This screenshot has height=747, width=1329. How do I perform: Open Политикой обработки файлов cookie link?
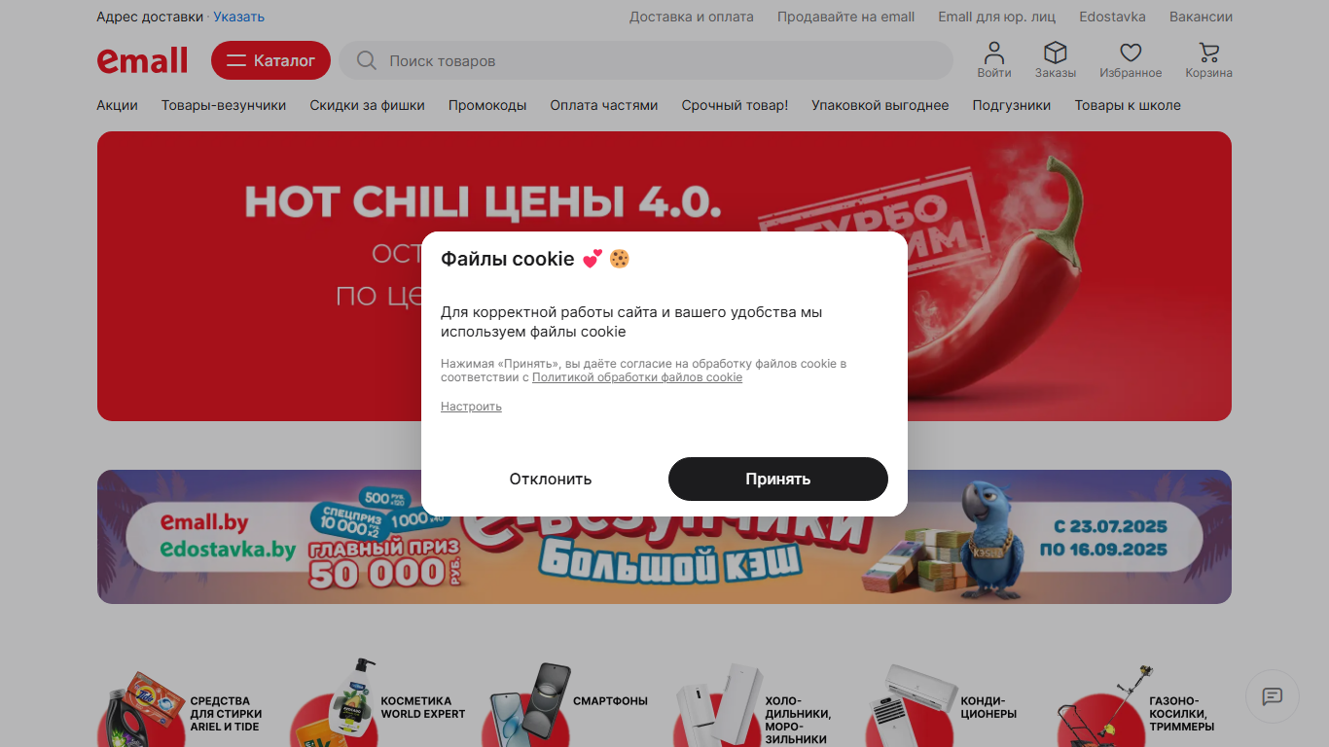pyautogui.click(x=637, y=377)
